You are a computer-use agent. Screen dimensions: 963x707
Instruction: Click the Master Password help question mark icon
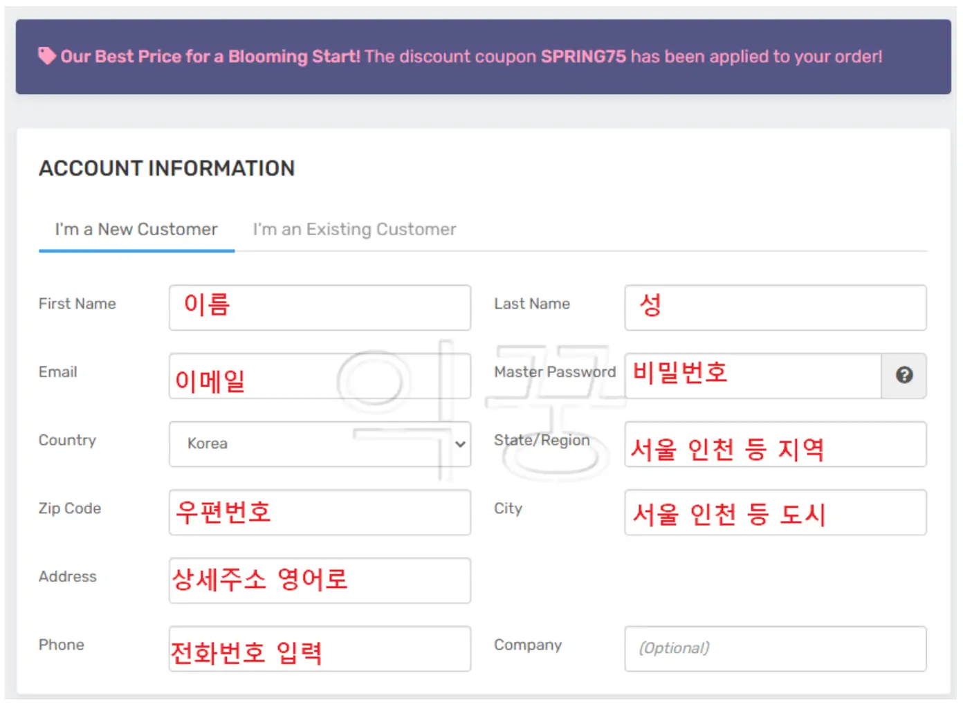point(904,376)
